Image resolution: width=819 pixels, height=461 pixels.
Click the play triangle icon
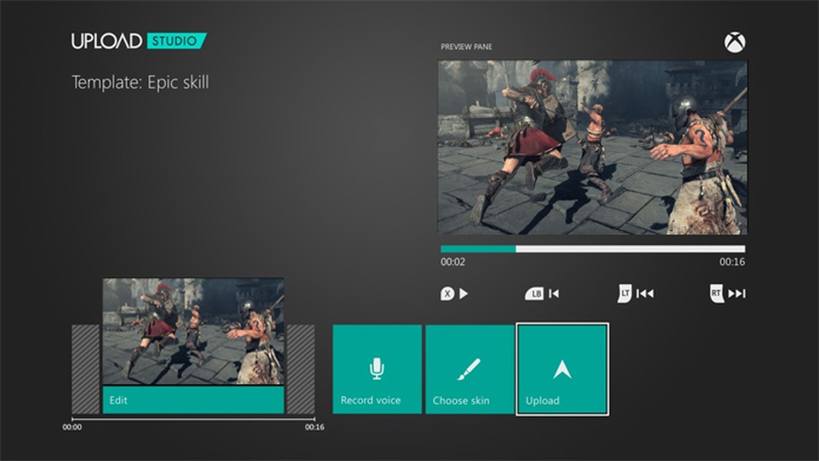464,294
